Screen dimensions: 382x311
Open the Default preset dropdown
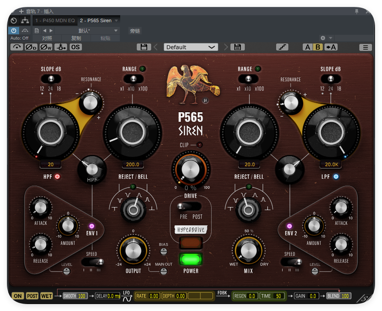click(191, 47)
